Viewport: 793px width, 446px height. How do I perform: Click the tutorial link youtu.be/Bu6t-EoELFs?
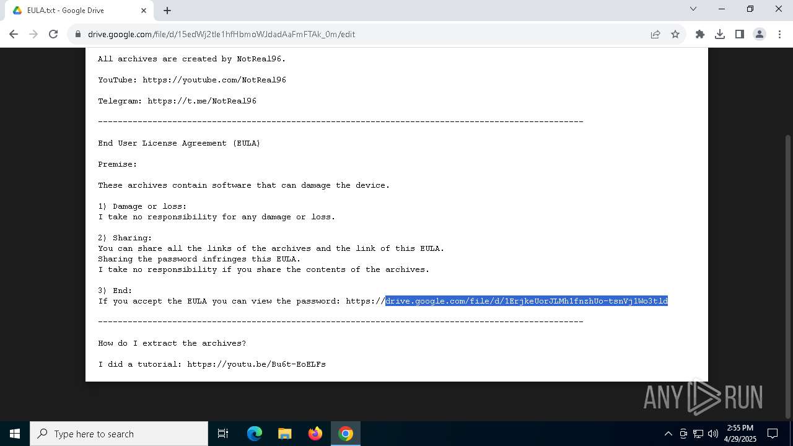[256, 364]
